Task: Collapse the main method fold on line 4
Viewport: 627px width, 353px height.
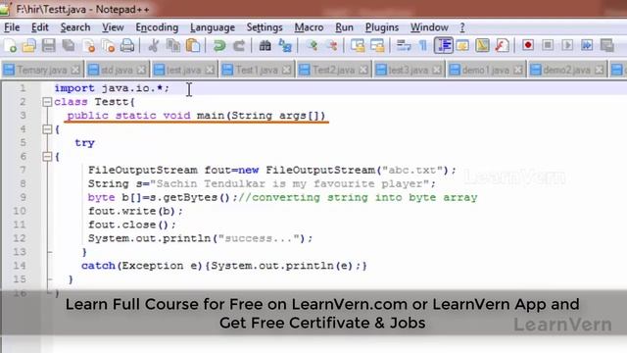Action: coord(47,129)
